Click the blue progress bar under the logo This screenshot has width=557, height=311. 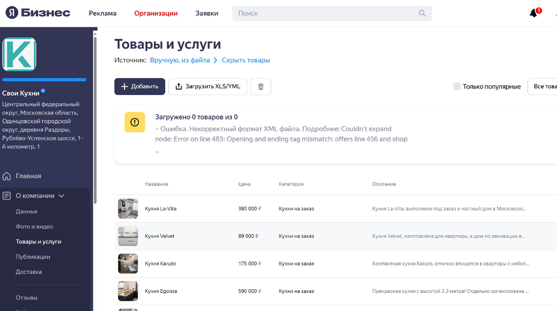pyautogui.click(x=44, y=80)
